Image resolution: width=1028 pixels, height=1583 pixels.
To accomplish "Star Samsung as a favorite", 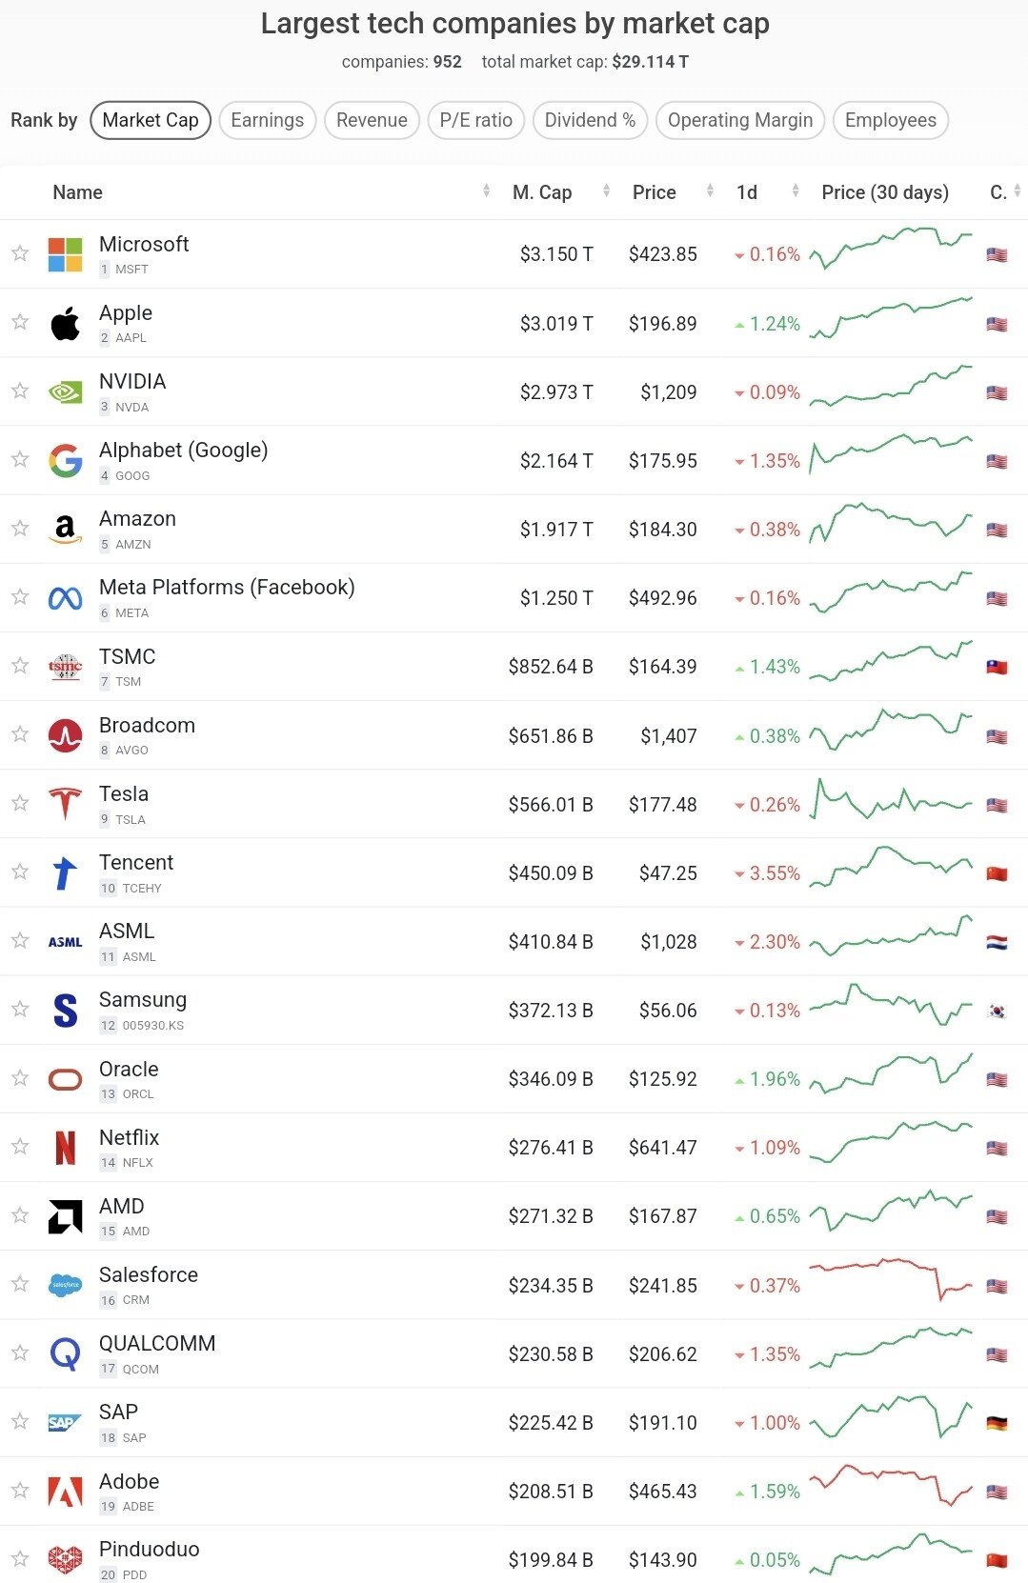I will pyautogui.click(x=20, y=1009).
